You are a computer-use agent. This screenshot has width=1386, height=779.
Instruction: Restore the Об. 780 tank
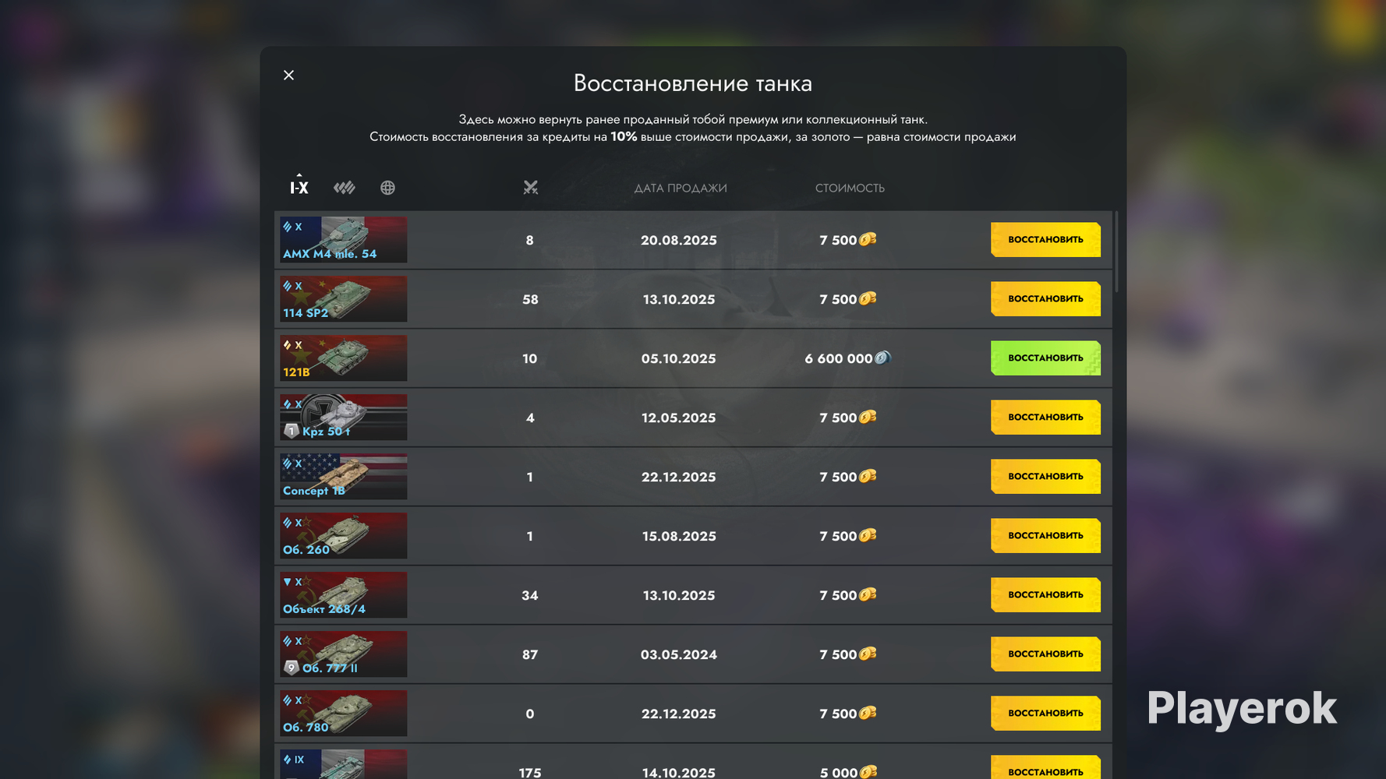click(1045, 713)
